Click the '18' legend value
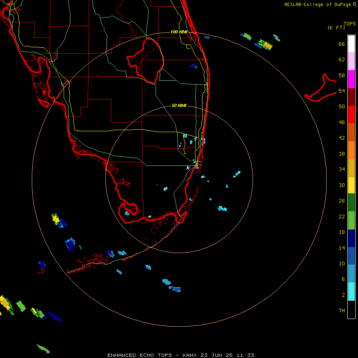Viewport: 358px width, 358px height. pos(342,232)
